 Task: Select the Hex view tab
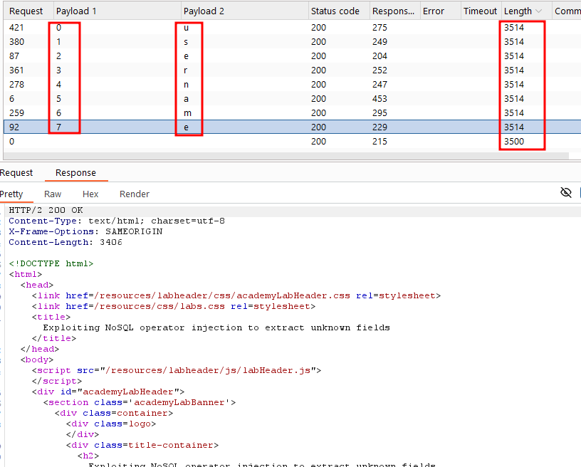[90, 194]
